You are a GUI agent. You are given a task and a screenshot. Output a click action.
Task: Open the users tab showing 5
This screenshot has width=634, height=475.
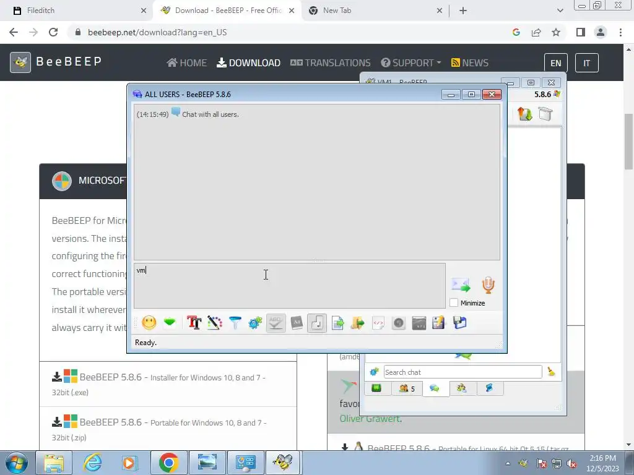[407, 388]
